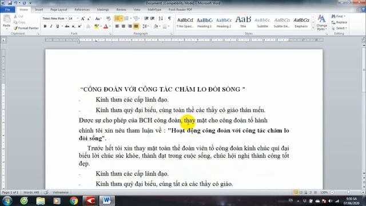366x206 pixels.
Task: Click the Find button
Action: pyautogui.click(x=338, y=17)
